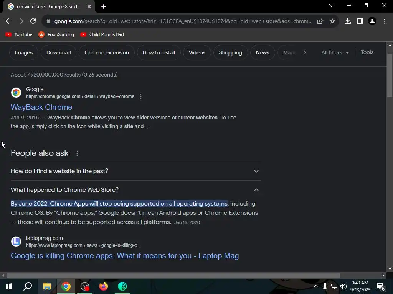Click the Chrome taskbar icon
Screen dimensions: 393x294
pos(66,286)
